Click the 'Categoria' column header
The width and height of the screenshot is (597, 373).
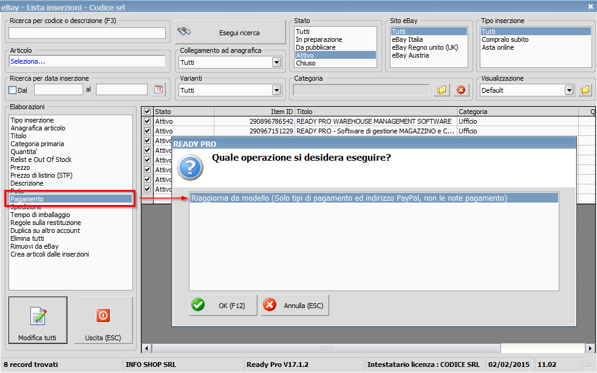(x=517, y=112)
